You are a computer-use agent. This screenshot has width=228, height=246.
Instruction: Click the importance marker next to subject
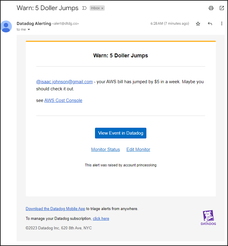84,8
